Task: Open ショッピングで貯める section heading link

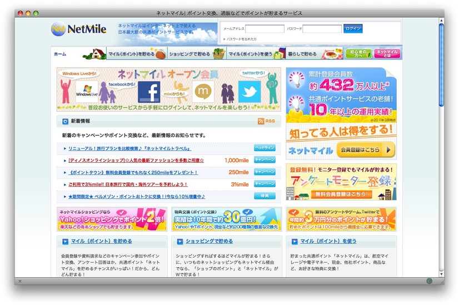Action: pyautogui.click(x=209, y=242)
